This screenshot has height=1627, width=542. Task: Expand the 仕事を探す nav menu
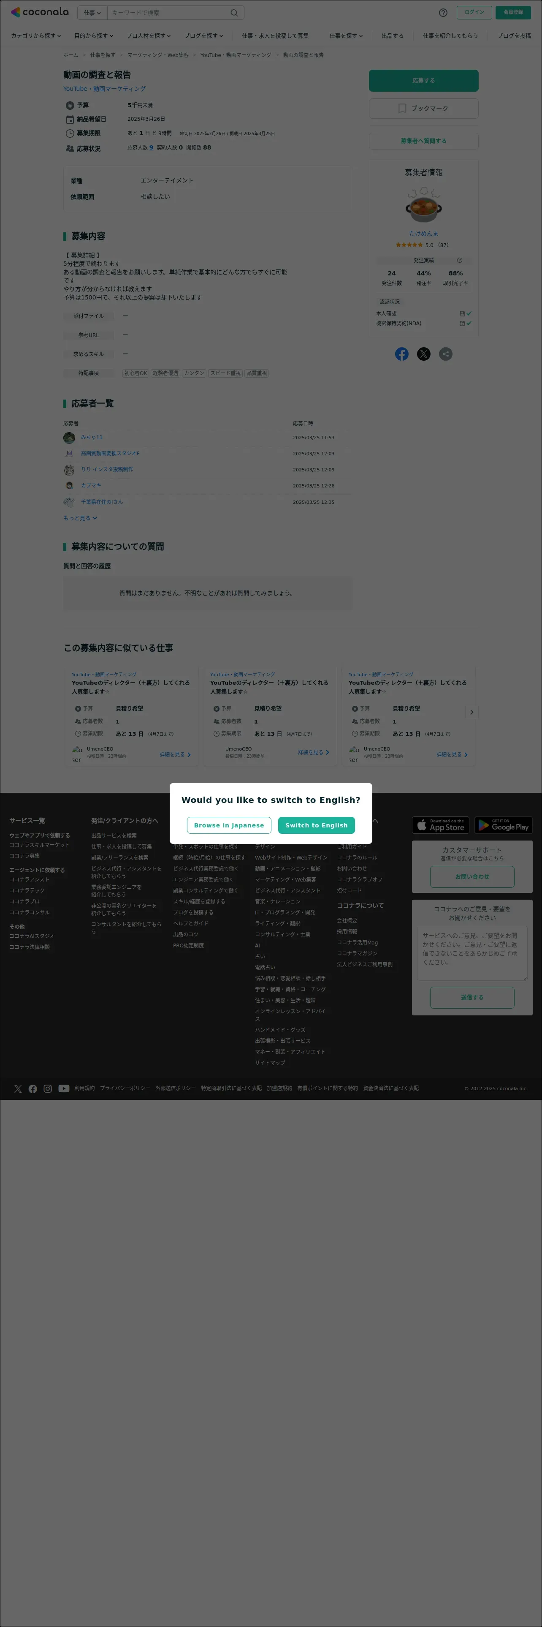(346, 36)
